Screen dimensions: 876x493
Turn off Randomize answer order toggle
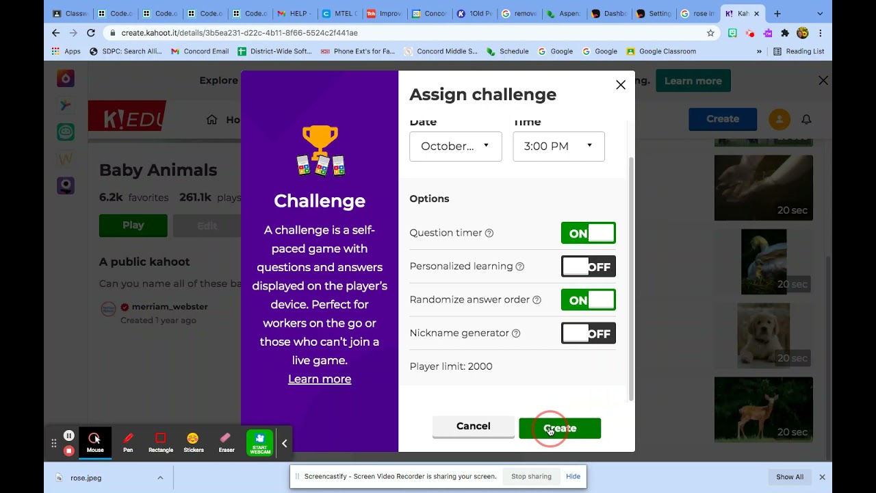click(589, 300)
